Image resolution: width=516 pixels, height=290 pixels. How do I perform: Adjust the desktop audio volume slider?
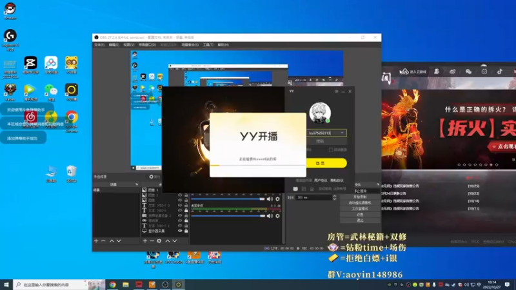(228, 216)
